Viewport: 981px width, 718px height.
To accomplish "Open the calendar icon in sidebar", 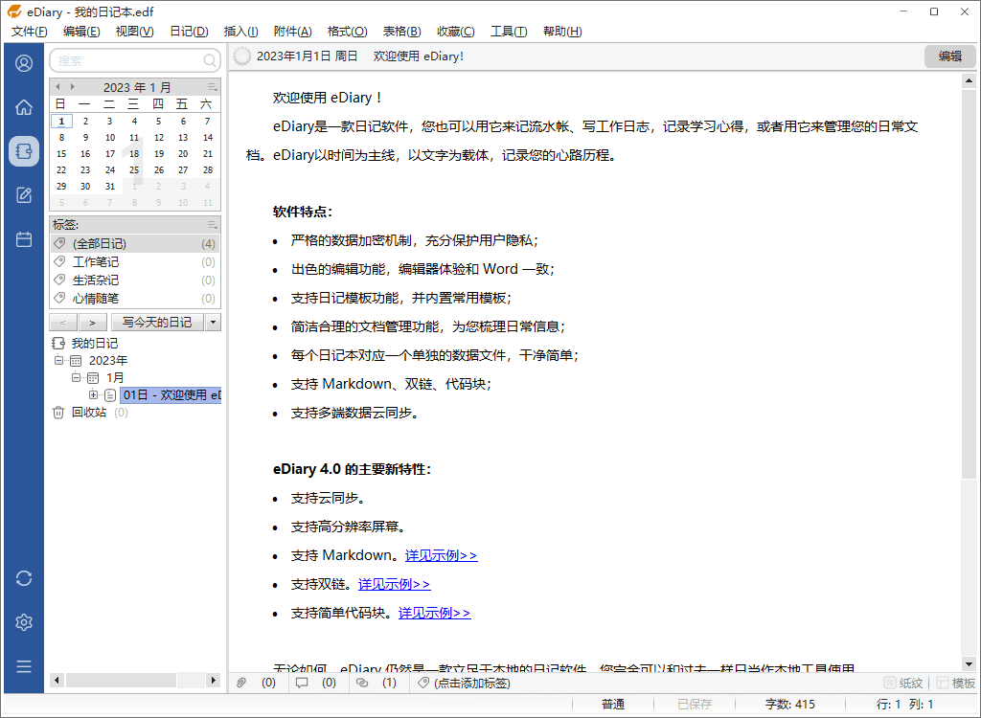I will click(24, 239).
